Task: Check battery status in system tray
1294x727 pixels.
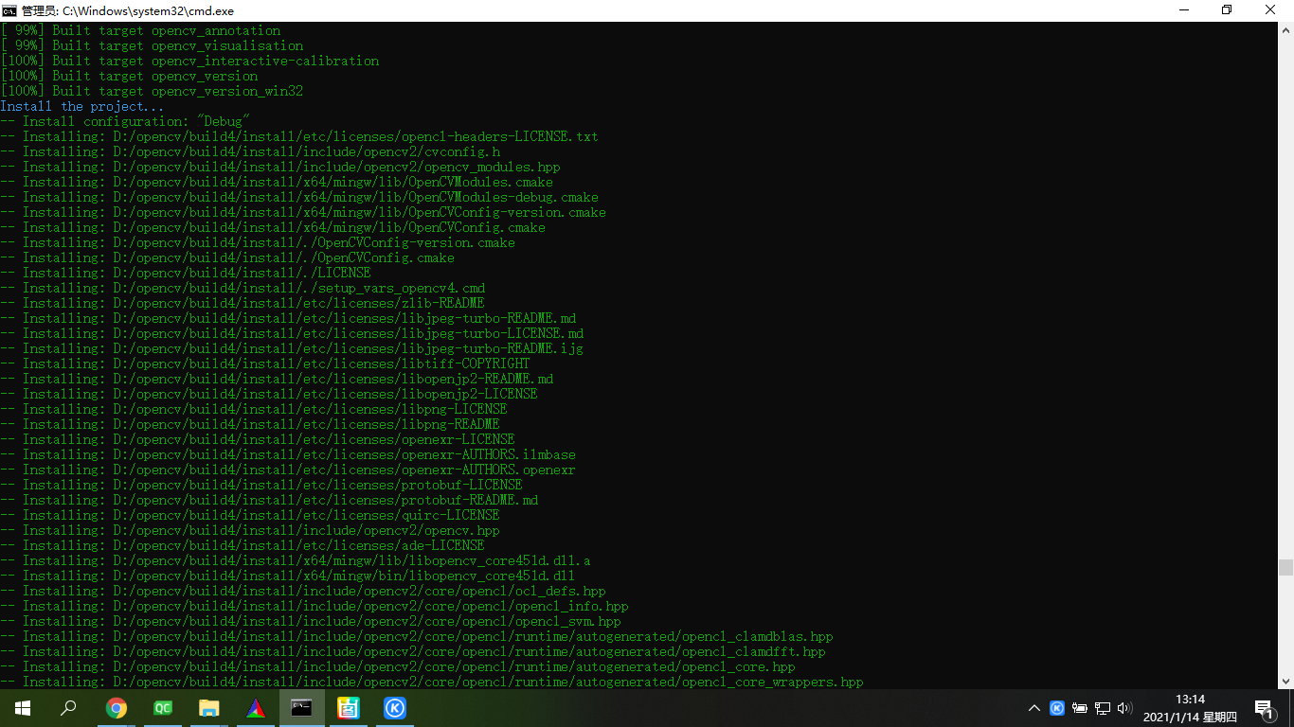Action: coord(1080,708)
